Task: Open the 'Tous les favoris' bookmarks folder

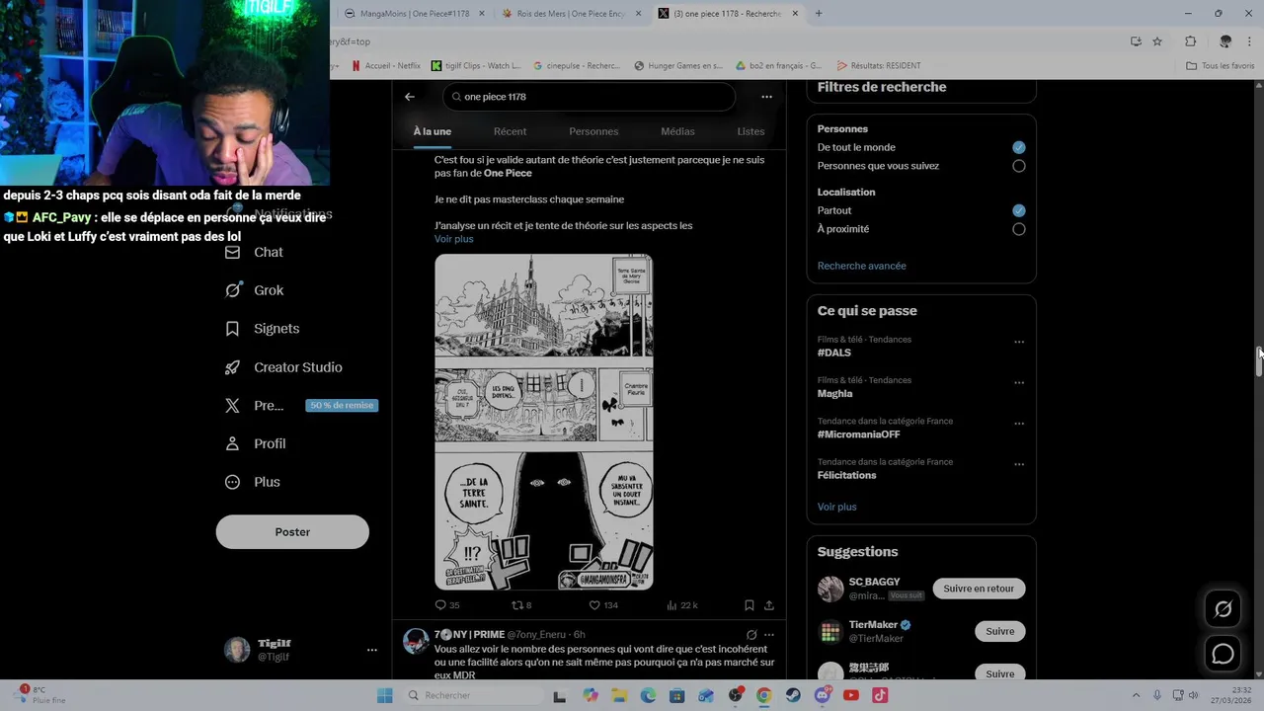Action: 1221,66
